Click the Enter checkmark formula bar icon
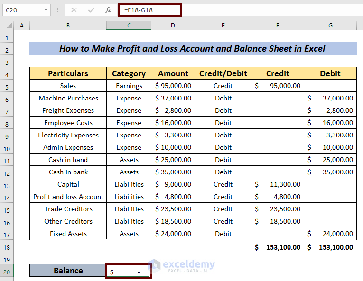 coord(91,10)
